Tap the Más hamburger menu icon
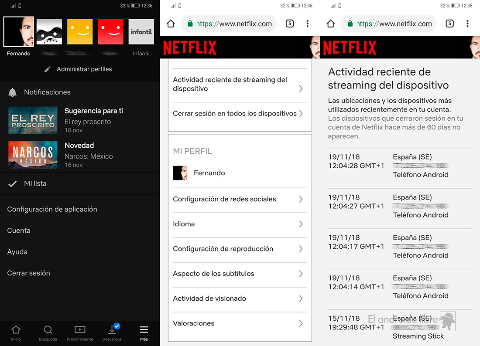480x346 pixels. pyautogui.click(x=144, y=330)
